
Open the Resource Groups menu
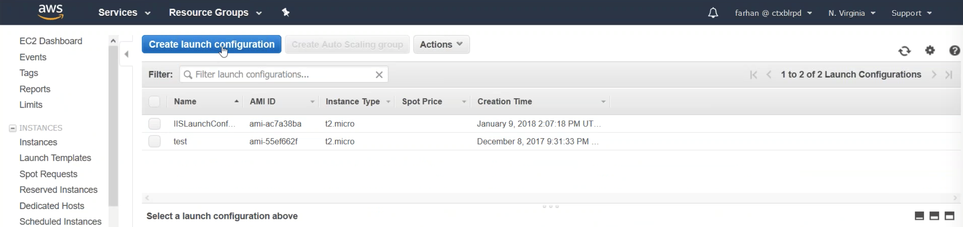[215, 13]
